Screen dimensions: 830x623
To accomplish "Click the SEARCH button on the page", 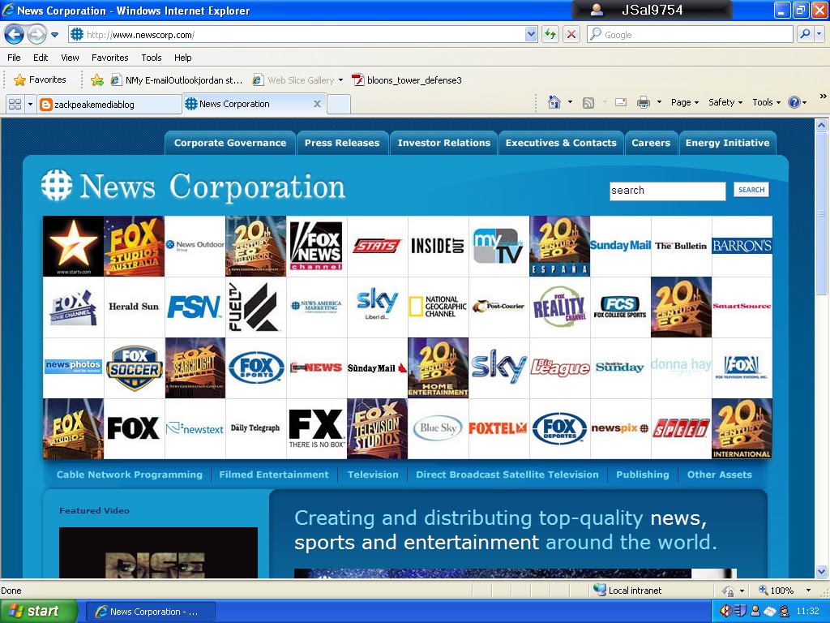I will 751,190.
